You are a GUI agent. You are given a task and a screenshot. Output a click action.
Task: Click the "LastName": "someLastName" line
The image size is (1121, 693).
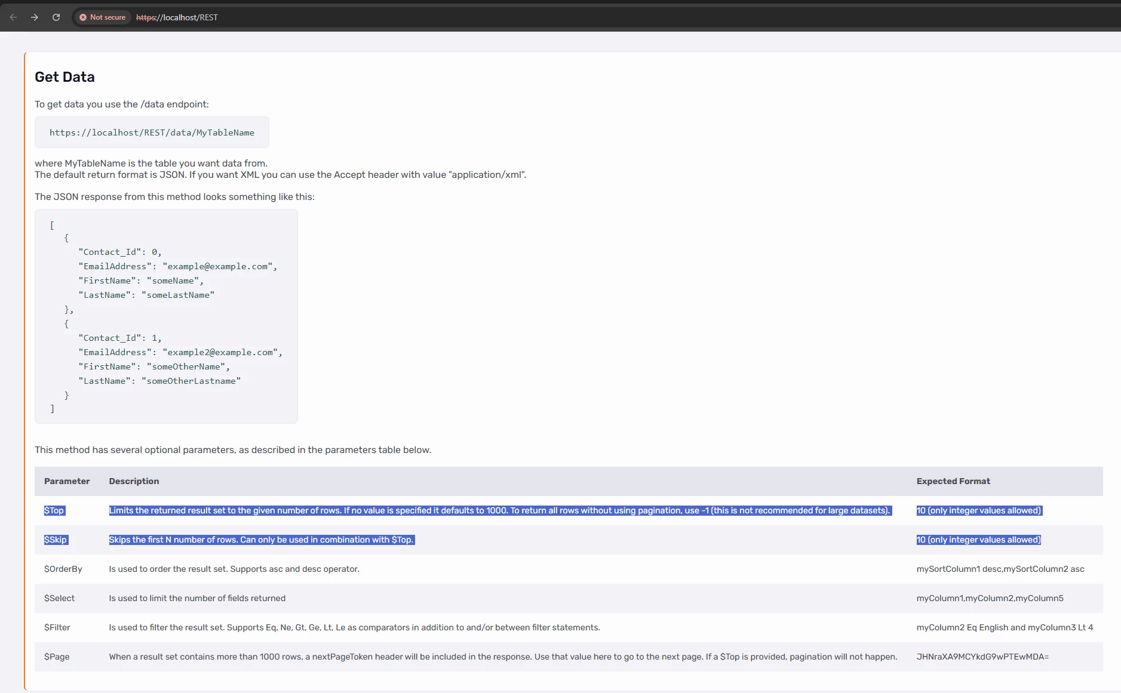tap(146, 295)
